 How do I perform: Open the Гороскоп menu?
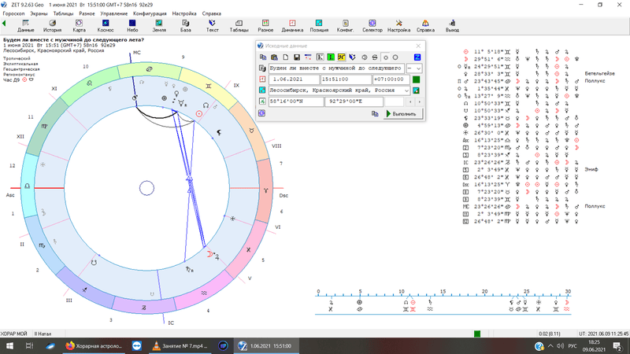14,14
